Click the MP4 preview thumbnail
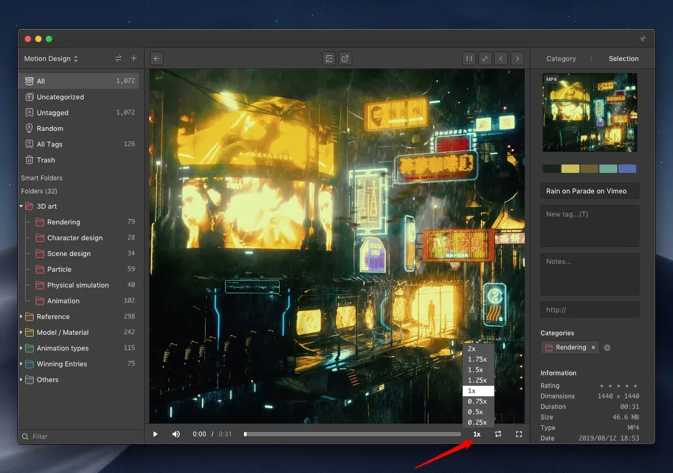 (x=589, y=112)
